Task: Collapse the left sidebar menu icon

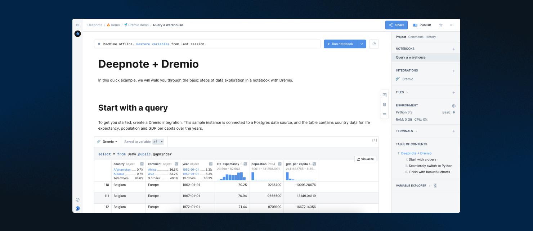Action: 77,25
